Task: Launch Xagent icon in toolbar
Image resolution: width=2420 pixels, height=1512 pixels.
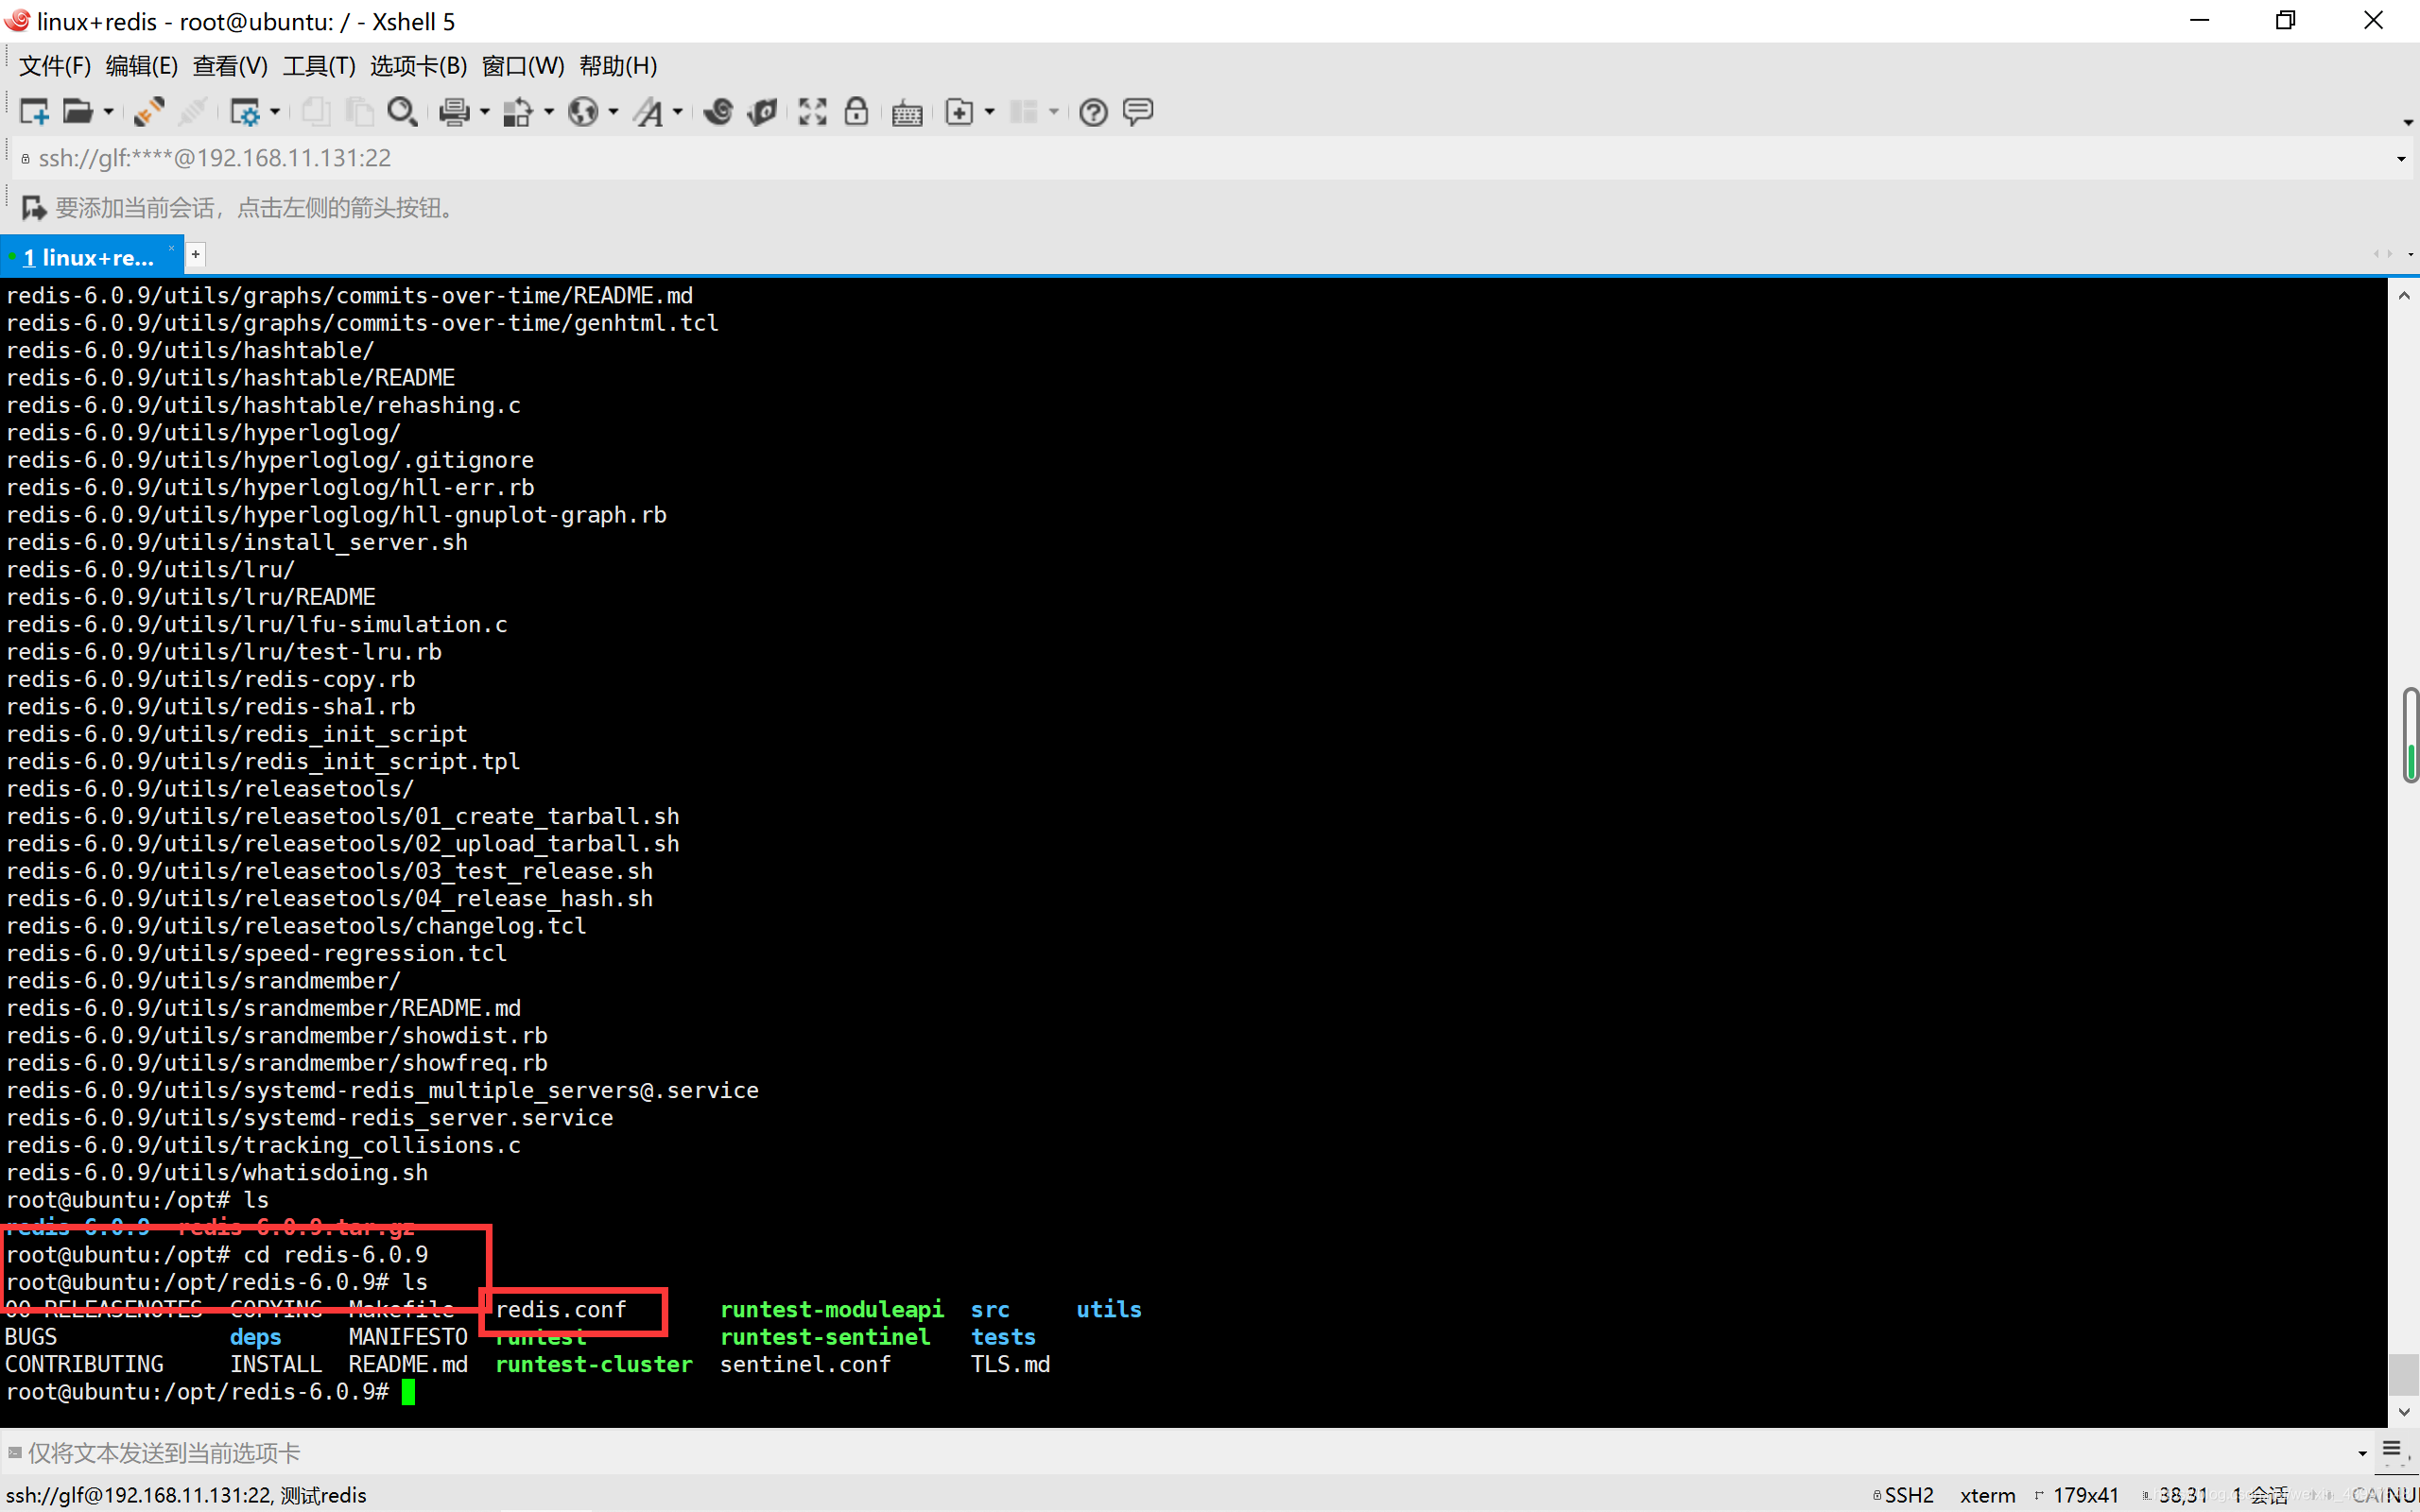Action: (763, 111)
